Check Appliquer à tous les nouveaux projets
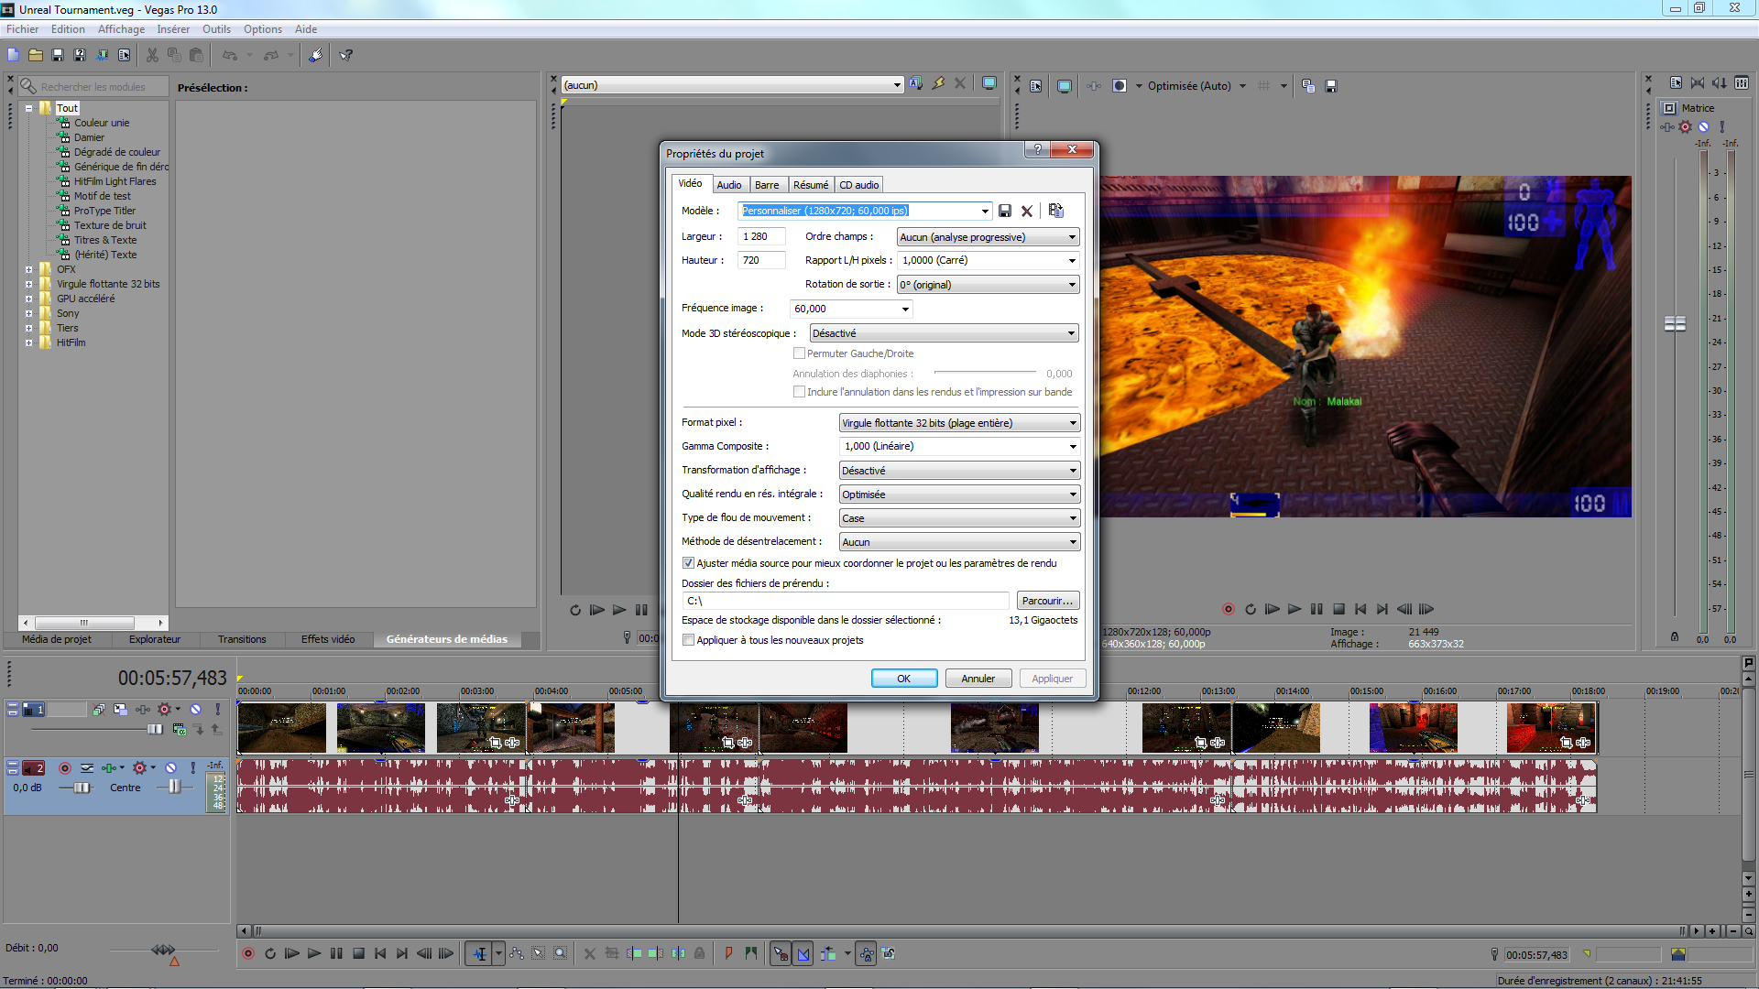Viewport: 1759px width, 989px height. pyautogui.click(x=688, y=640)
